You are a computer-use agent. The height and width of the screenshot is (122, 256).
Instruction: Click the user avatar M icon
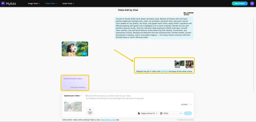pos(252,3)
